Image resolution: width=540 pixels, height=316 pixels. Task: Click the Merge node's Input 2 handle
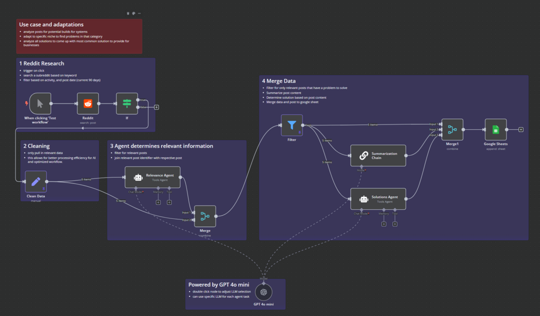pyautogui.click(x=193, y=220)
